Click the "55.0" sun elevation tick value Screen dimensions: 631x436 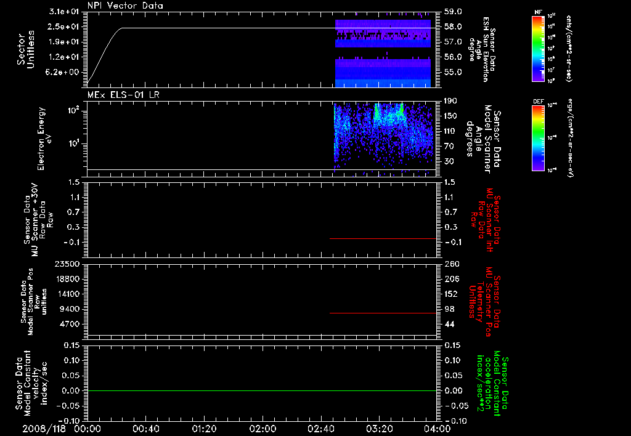coord(453,73)
